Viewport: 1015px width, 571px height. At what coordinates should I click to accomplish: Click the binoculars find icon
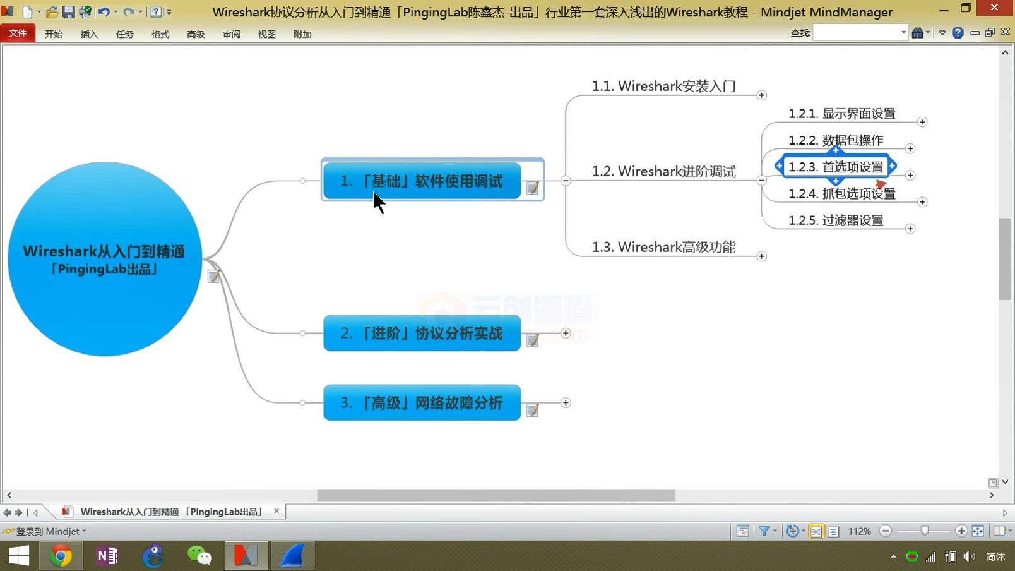(x=917, y=33)
